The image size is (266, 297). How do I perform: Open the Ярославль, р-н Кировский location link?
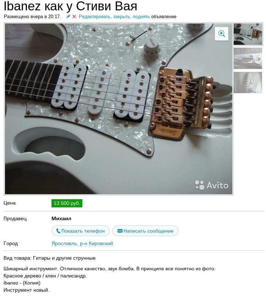point(82,243)
